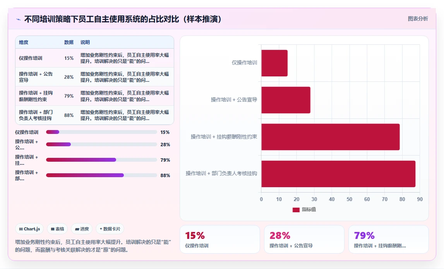Click the 挂钩薪酬刚性约束 chart bar
Screen dimensions: 444x269
point(331,137)
